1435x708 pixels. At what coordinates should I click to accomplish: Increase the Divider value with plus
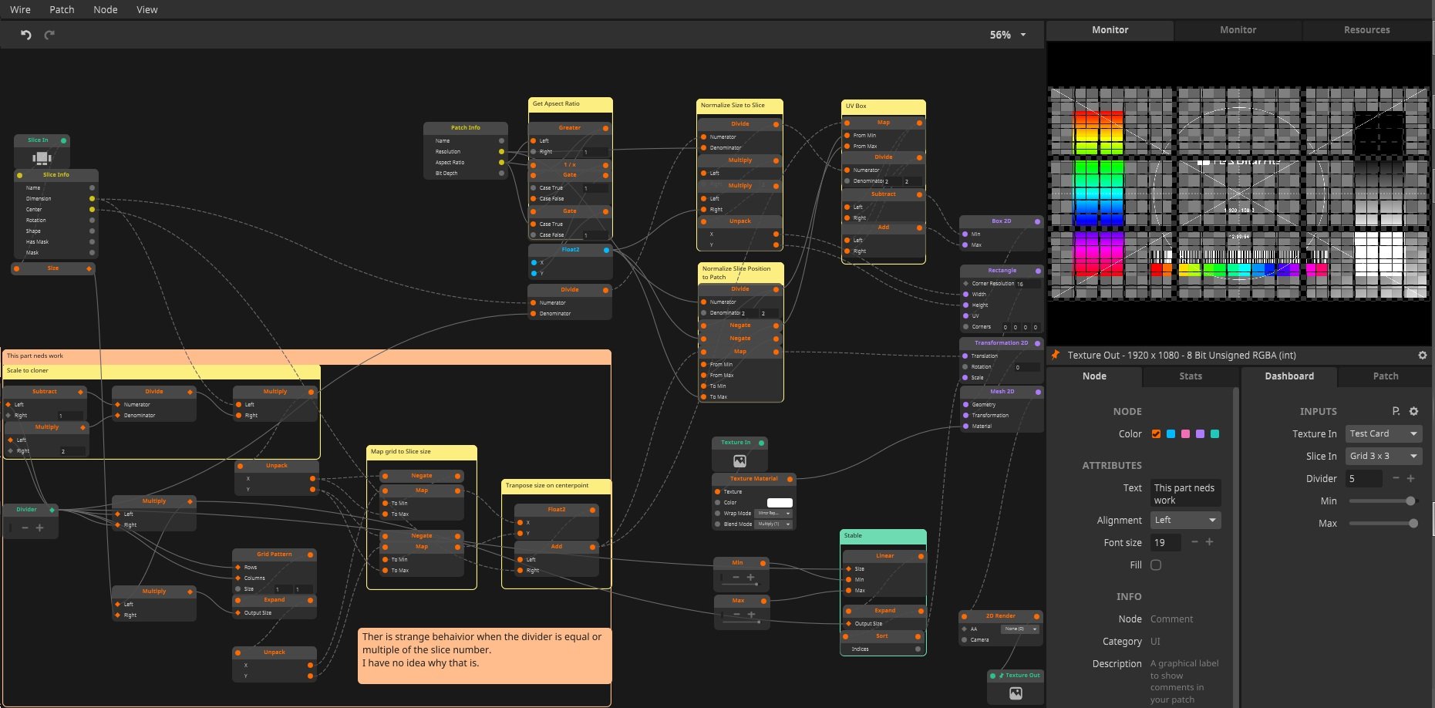[x=1411, y=478]
